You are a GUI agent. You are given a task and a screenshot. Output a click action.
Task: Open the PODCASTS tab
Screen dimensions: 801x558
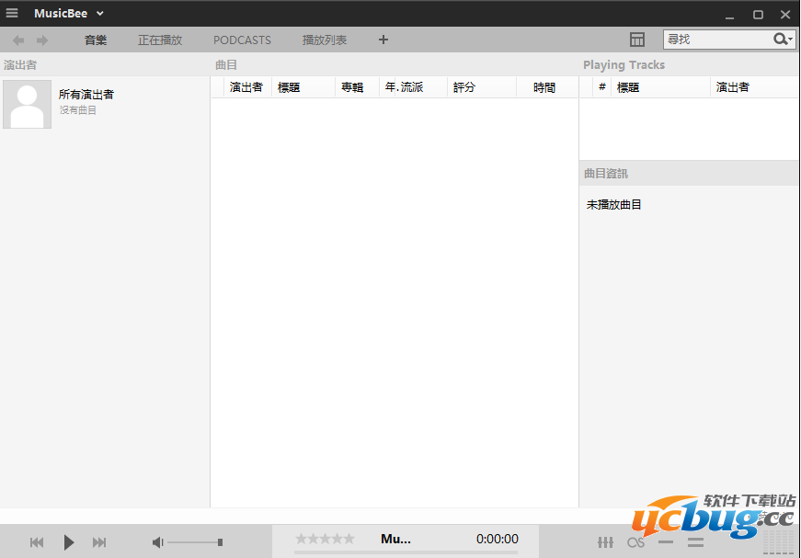coord(242,40)
